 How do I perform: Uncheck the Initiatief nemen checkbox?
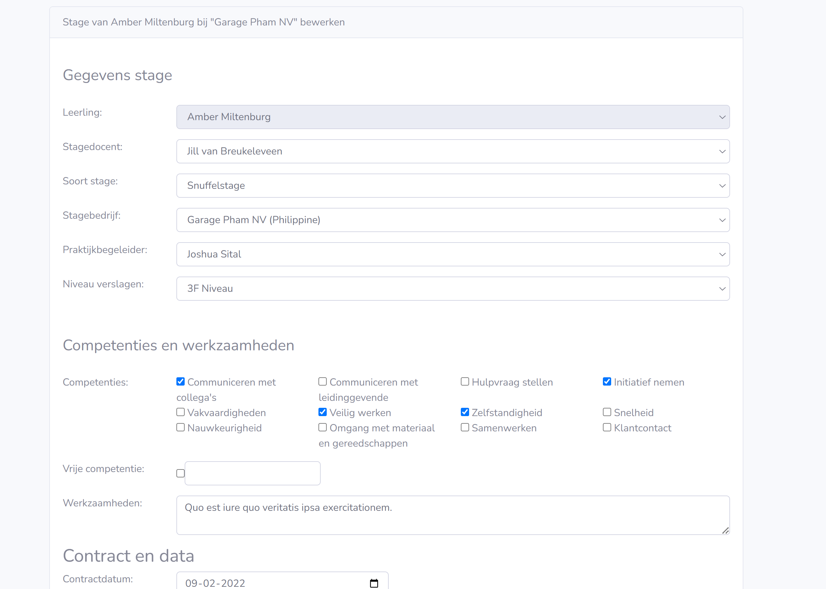607,381
